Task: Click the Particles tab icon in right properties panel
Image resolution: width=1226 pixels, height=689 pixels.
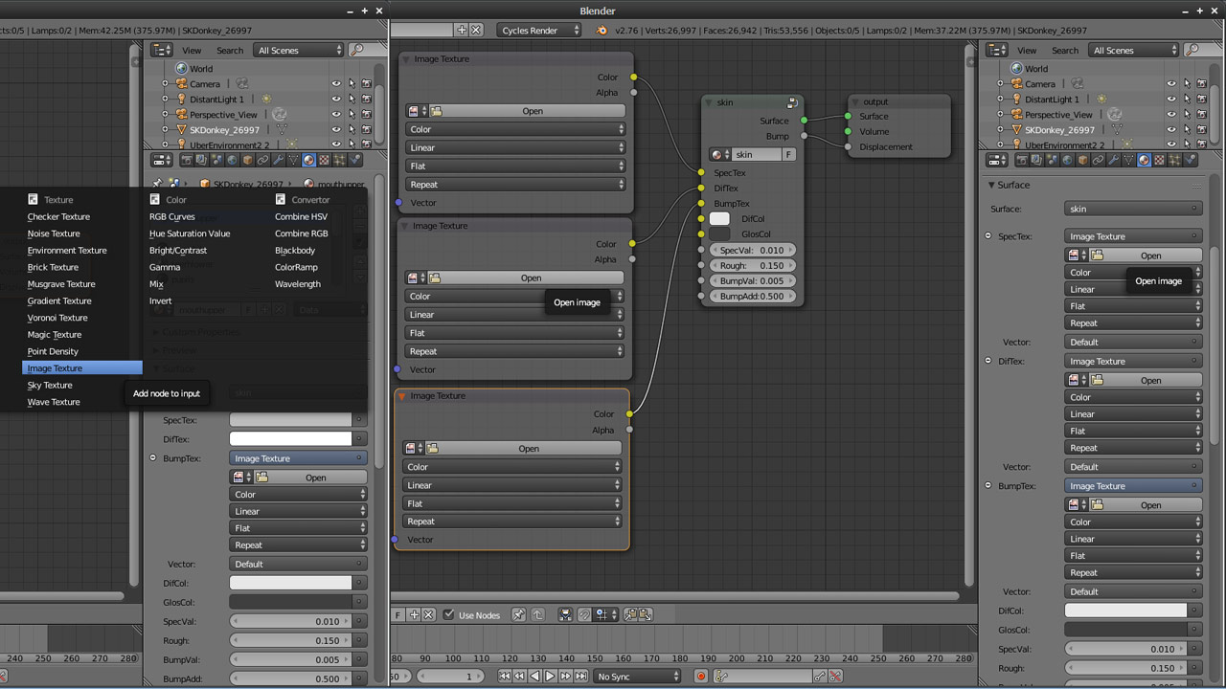Action: tap(1174, 161)
